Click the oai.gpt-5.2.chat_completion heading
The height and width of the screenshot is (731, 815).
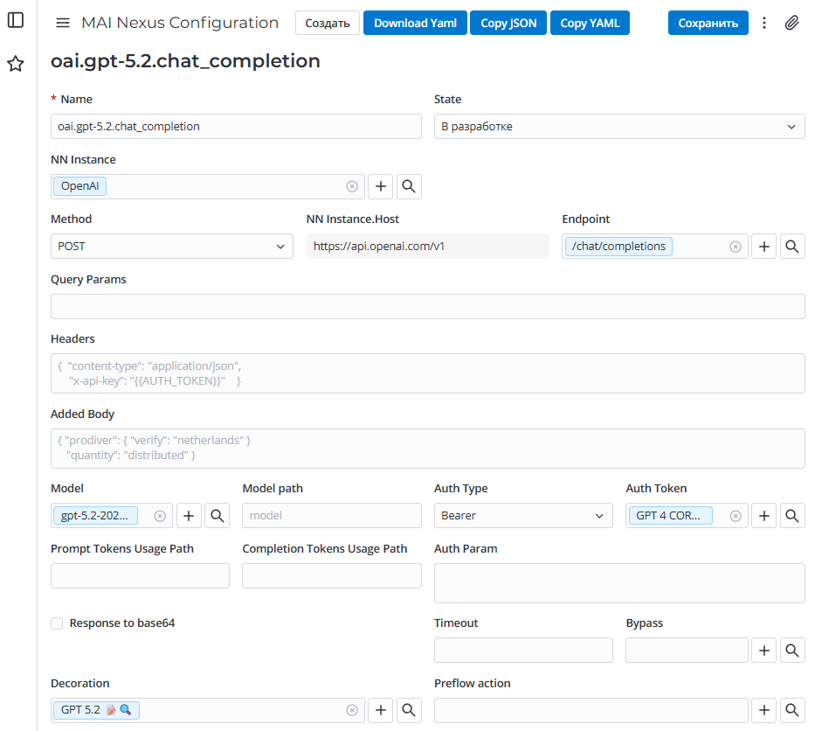(185, 61)
